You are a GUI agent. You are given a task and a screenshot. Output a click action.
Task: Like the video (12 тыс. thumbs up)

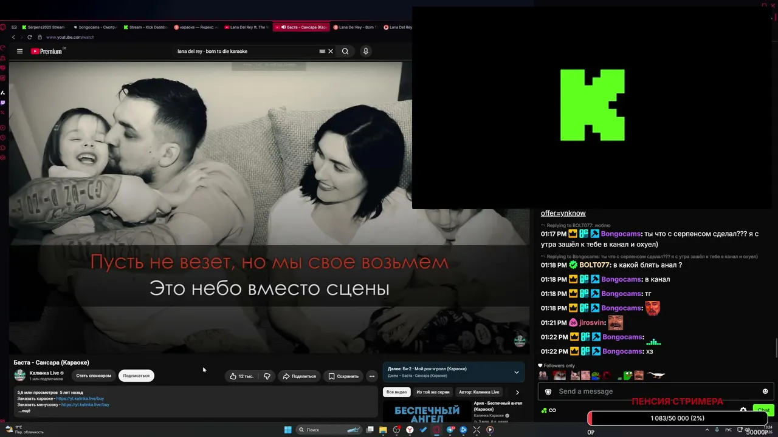[241, 376]
